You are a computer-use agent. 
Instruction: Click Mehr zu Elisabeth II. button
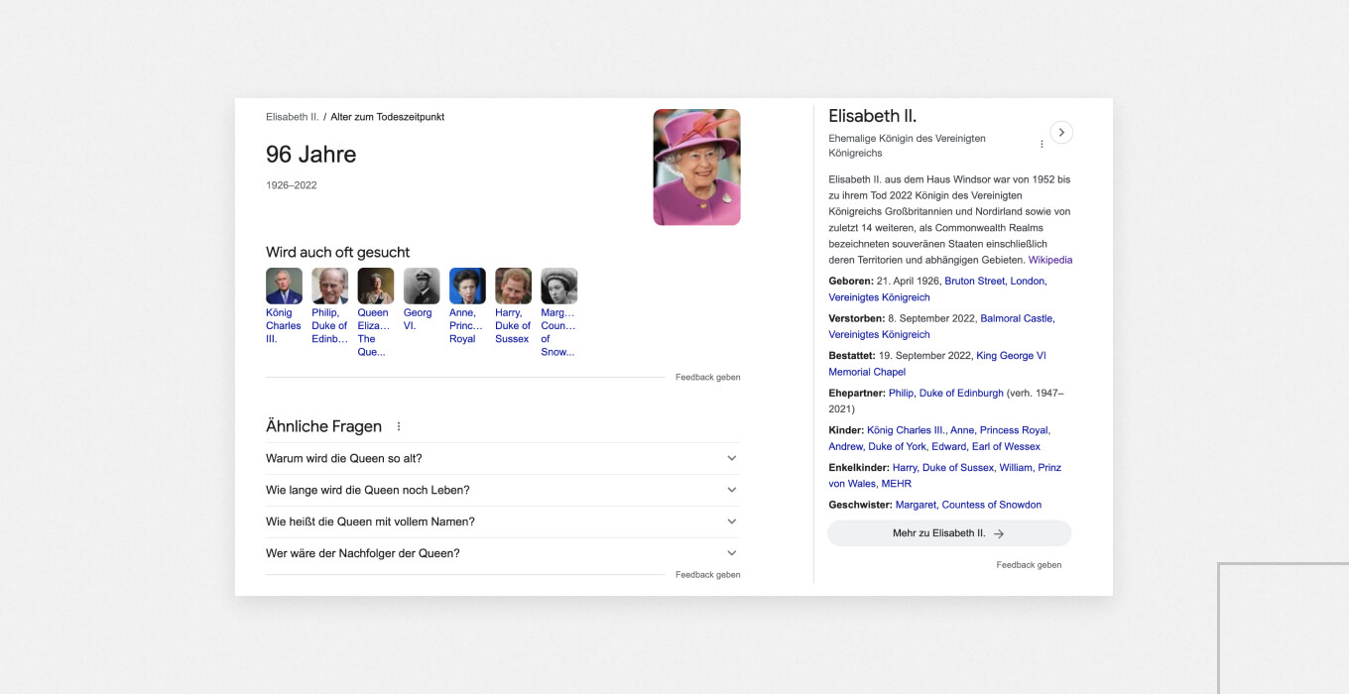(x=949, y=533)
